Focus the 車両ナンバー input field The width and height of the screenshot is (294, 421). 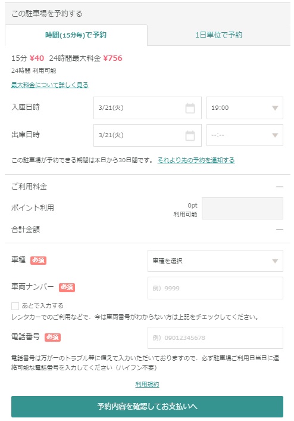point(215,288)
